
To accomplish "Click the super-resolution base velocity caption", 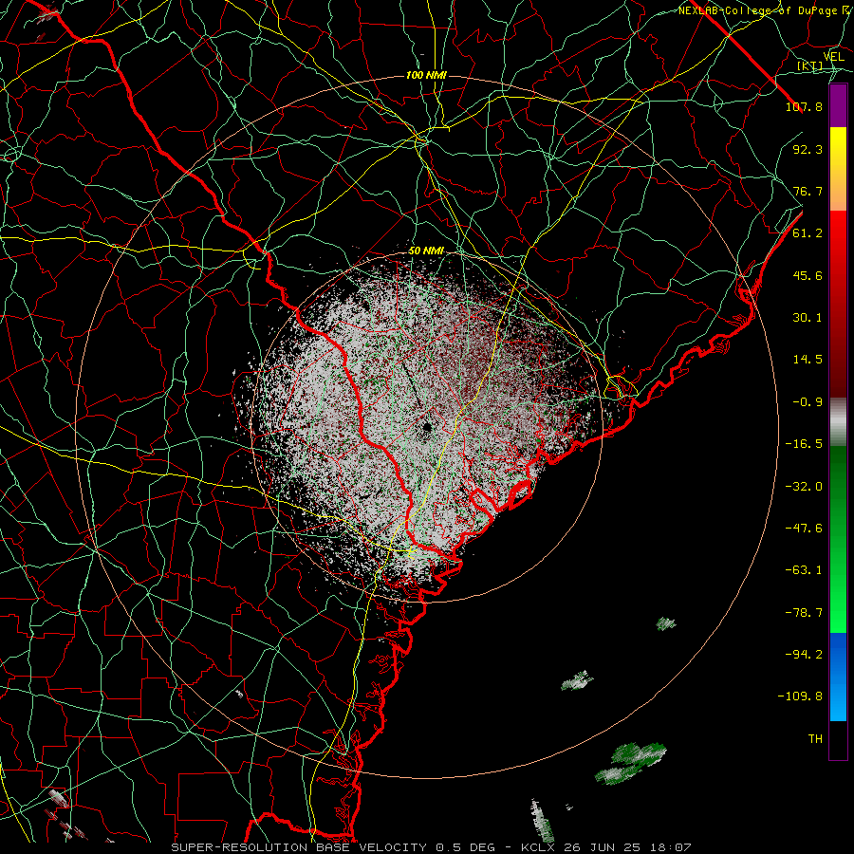I will 431,847.
